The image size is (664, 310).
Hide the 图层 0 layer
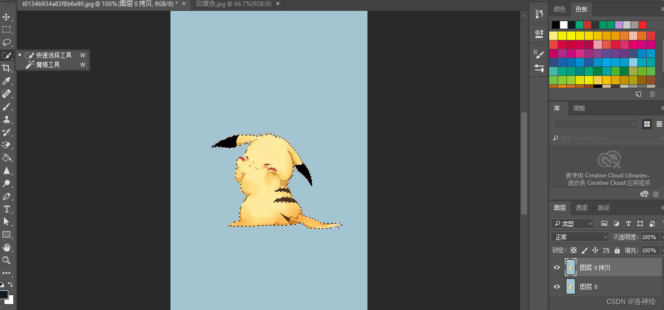pos(557,287)
